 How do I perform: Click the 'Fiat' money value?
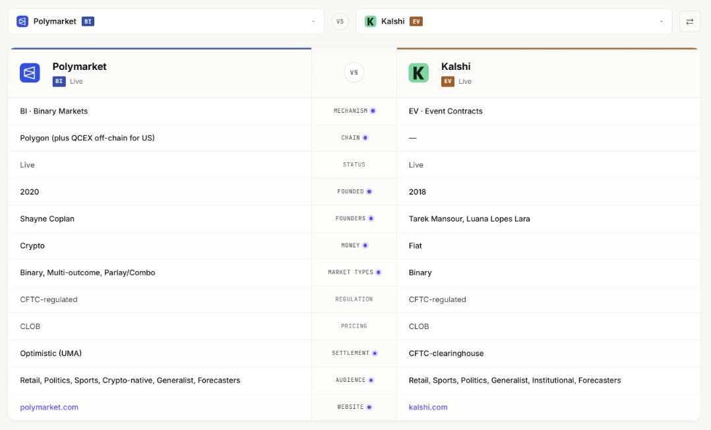pyautogui.click(x=416, y=246)
